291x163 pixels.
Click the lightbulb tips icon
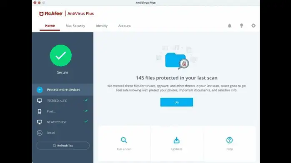241,26
